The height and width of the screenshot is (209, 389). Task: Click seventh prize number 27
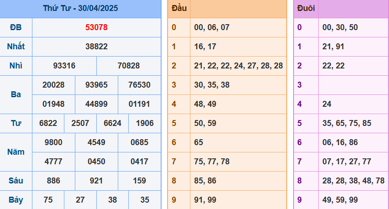coord(80,200)
